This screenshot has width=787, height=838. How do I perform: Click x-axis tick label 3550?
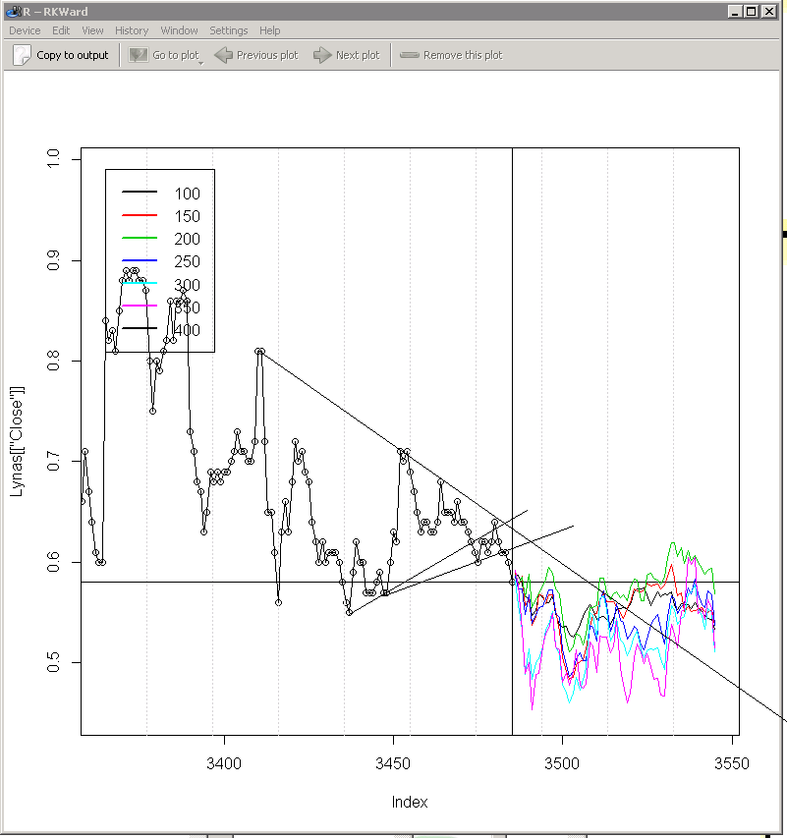click(731, 763)
